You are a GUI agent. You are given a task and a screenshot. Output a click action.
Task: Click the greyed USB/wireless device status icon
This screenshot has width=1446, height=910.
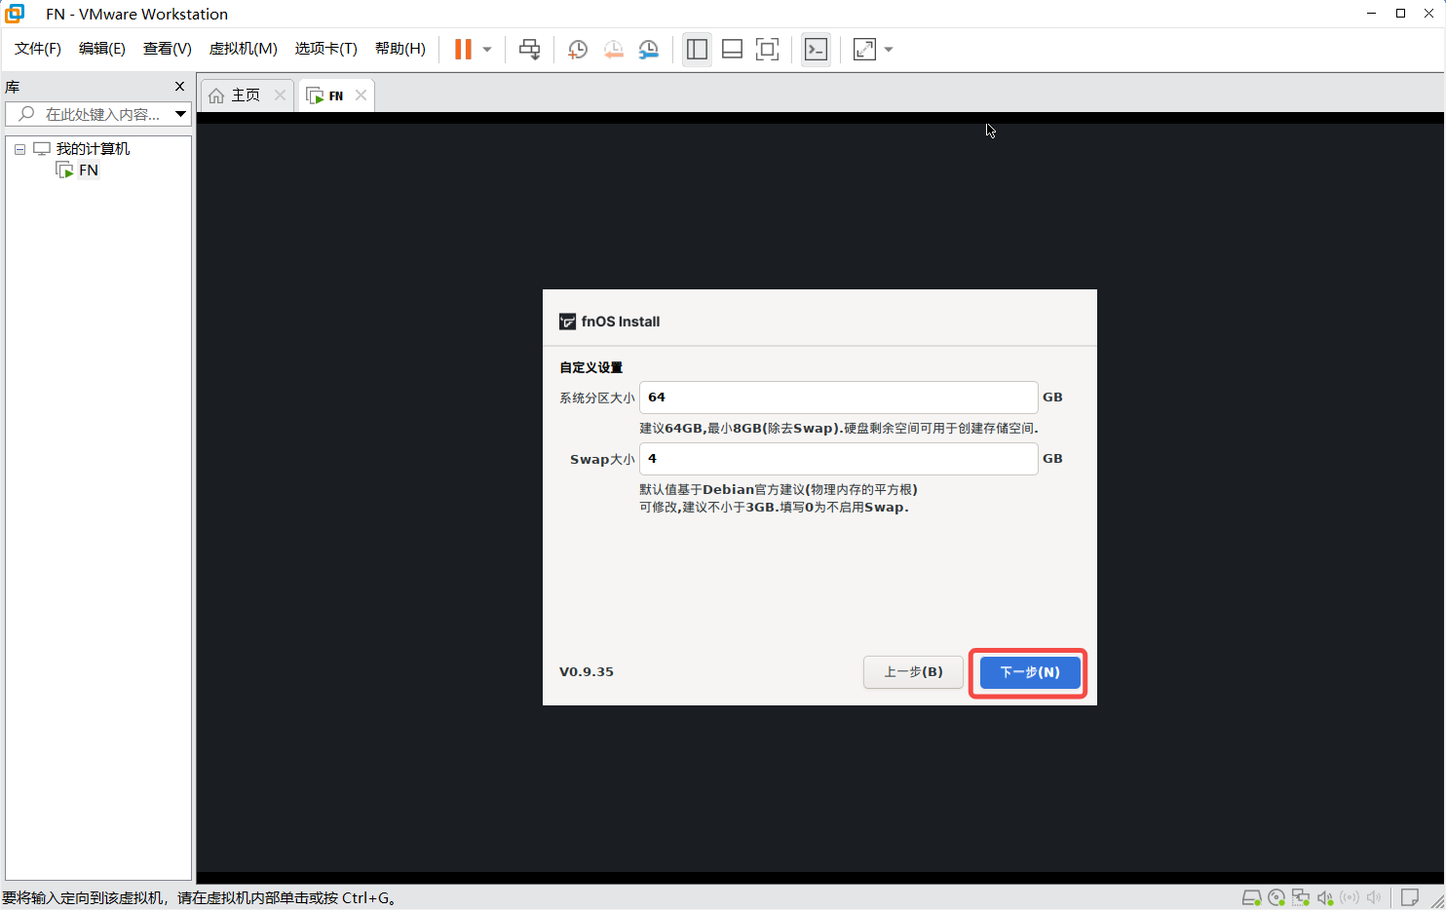click(1350, 897)
